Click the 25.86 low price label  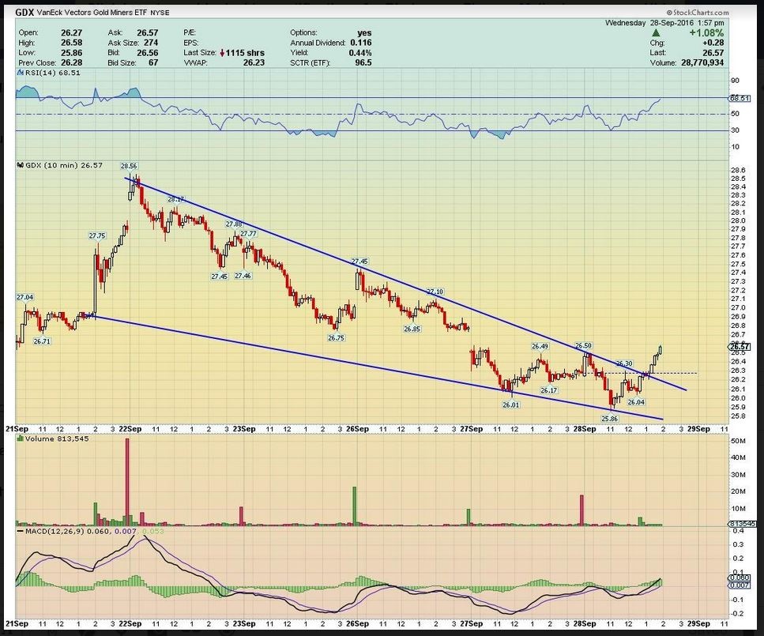[609, 418]
